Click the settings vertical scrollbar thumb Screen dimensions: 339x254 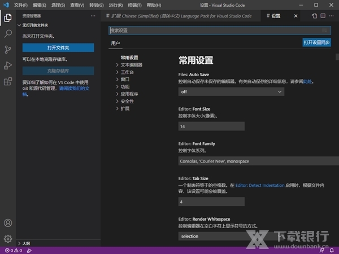click(x=337, y=57)
